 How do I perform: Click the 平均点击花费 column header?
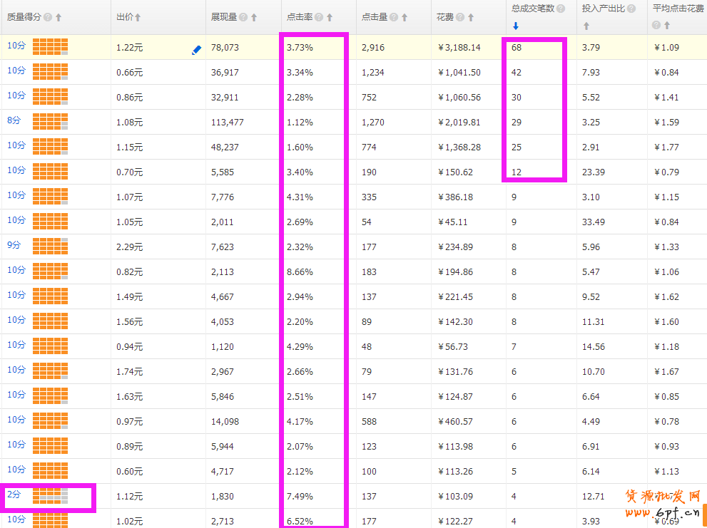click(x=676, y=9)
